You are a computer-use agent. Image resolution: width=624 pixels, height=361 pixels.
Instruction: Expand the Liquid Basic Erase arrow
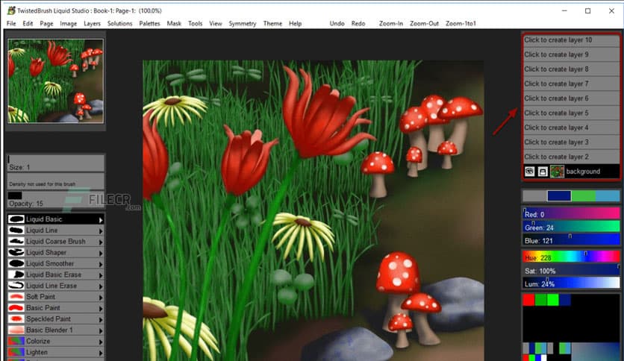coord(101,275)
